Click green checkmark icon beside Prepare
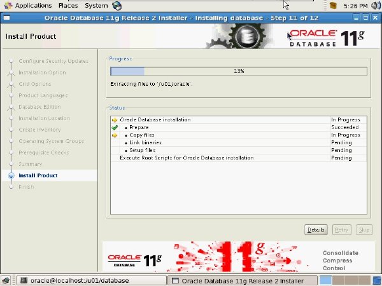The height and width of the screenshot is (286, 382). click(115, 128)
